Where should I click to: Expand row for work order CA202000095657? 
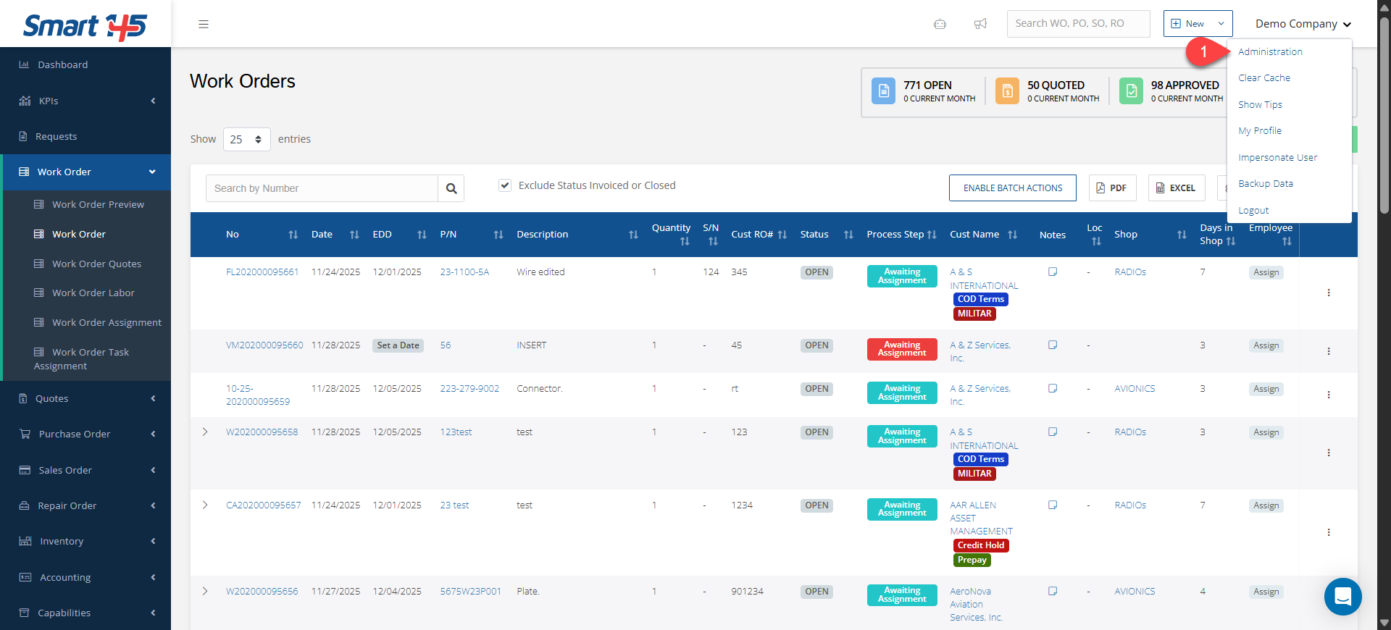(x=205, y=505)
